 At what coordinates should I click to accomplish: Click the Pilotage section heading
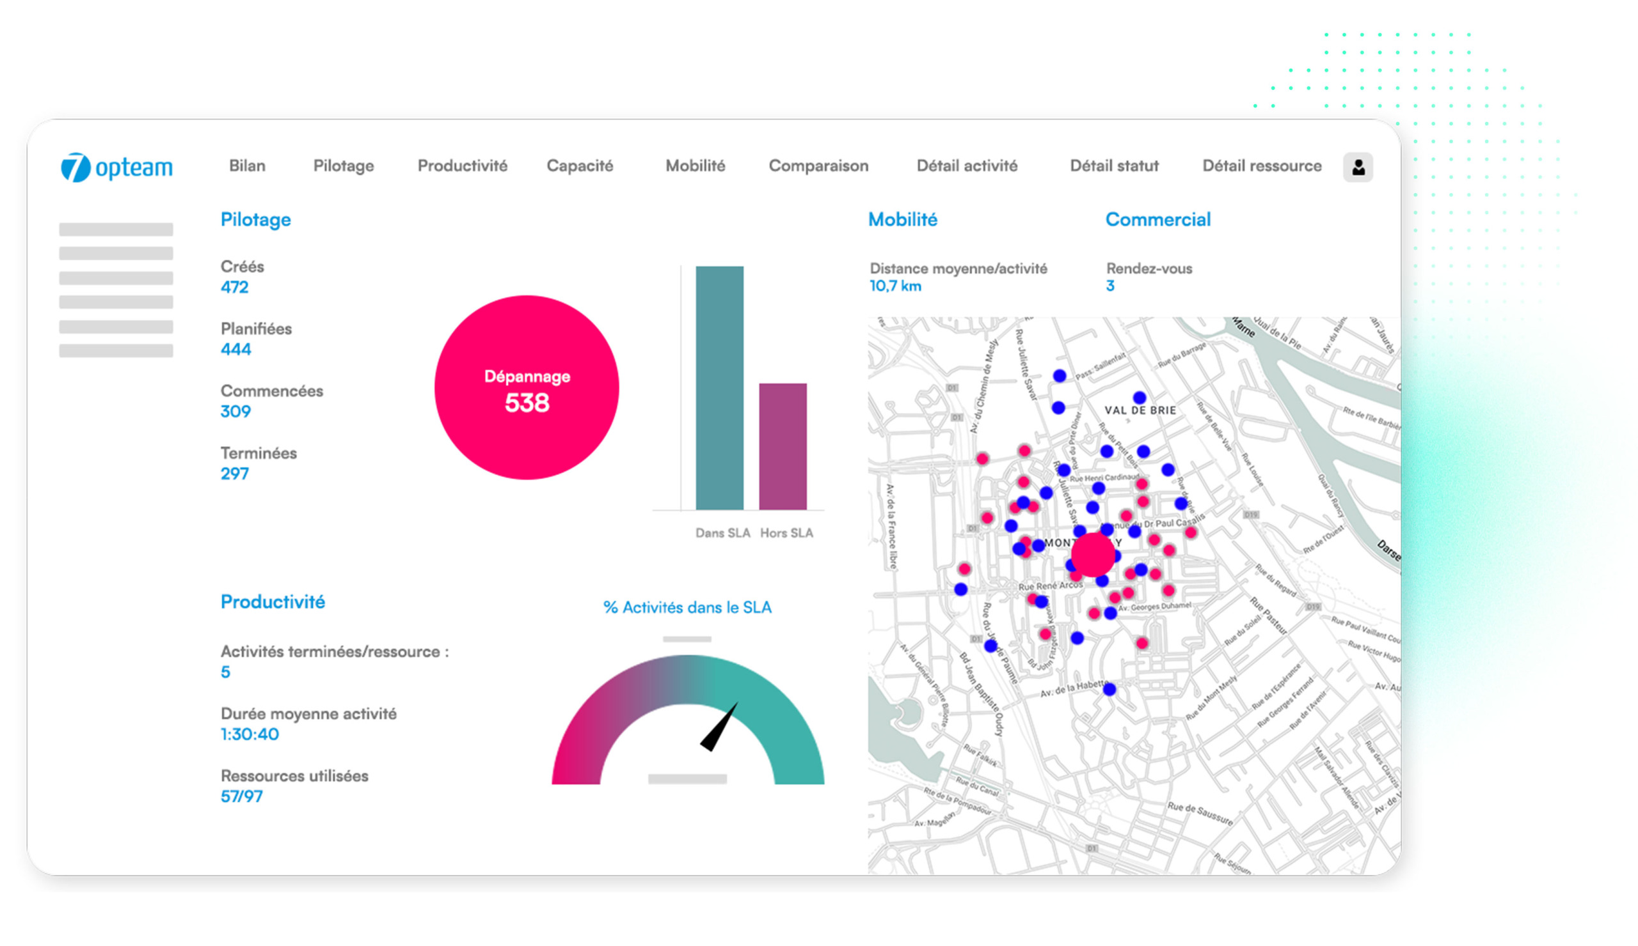[255, 220]
